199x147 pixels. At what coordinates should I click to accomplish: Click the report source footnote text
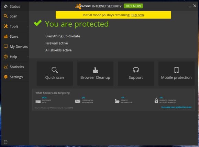[x=54, y=108]
